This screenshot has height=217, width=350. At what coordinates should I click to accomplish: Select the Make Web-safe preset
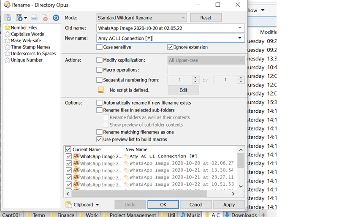point(26,41)
